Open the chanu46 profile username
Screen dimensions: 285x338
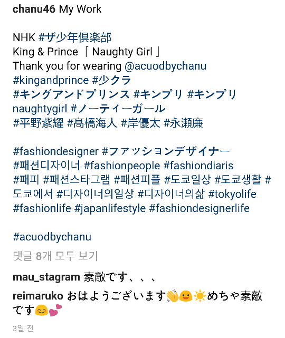[34, 9]
